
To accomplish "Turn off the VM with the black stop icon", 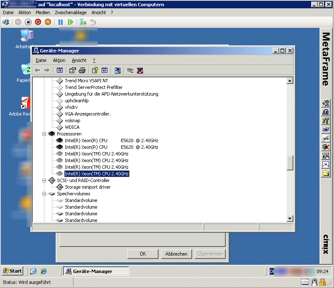I will [28, 22].
